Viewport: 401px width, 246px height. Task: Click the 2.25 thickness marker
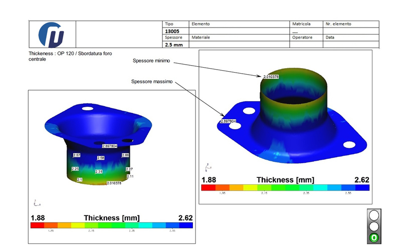[75, 169]
